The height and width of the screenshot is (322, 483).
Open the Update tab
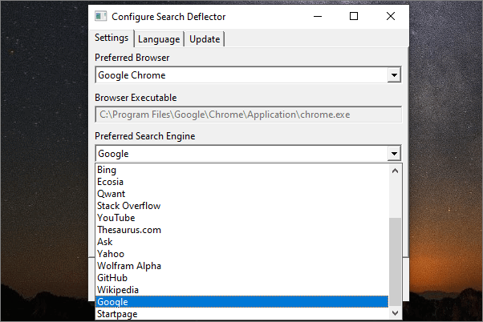[x=205, y=39]
